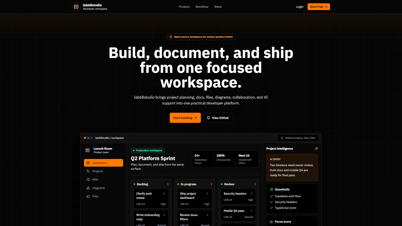Click the Review column green dot
The width and height of the screenshot is (402, 226).
222,184
